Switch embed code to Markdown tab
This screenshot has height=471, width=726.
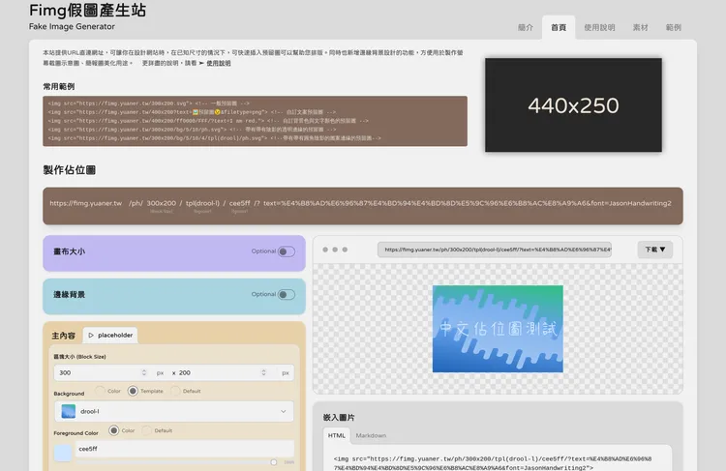click(x=371, y=435)
